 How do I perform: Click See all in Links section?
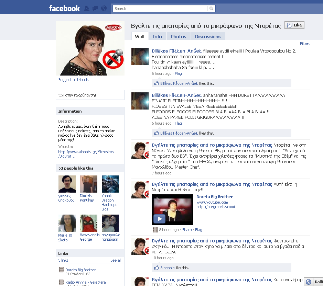tap(116, 260)
